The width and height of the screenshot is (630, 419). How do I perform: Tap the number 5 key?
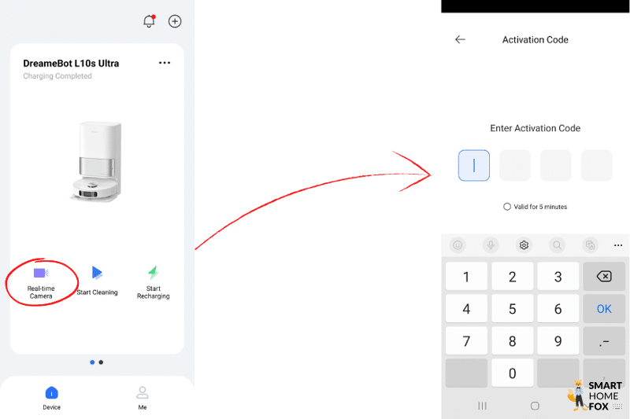(x=513, y=309)
